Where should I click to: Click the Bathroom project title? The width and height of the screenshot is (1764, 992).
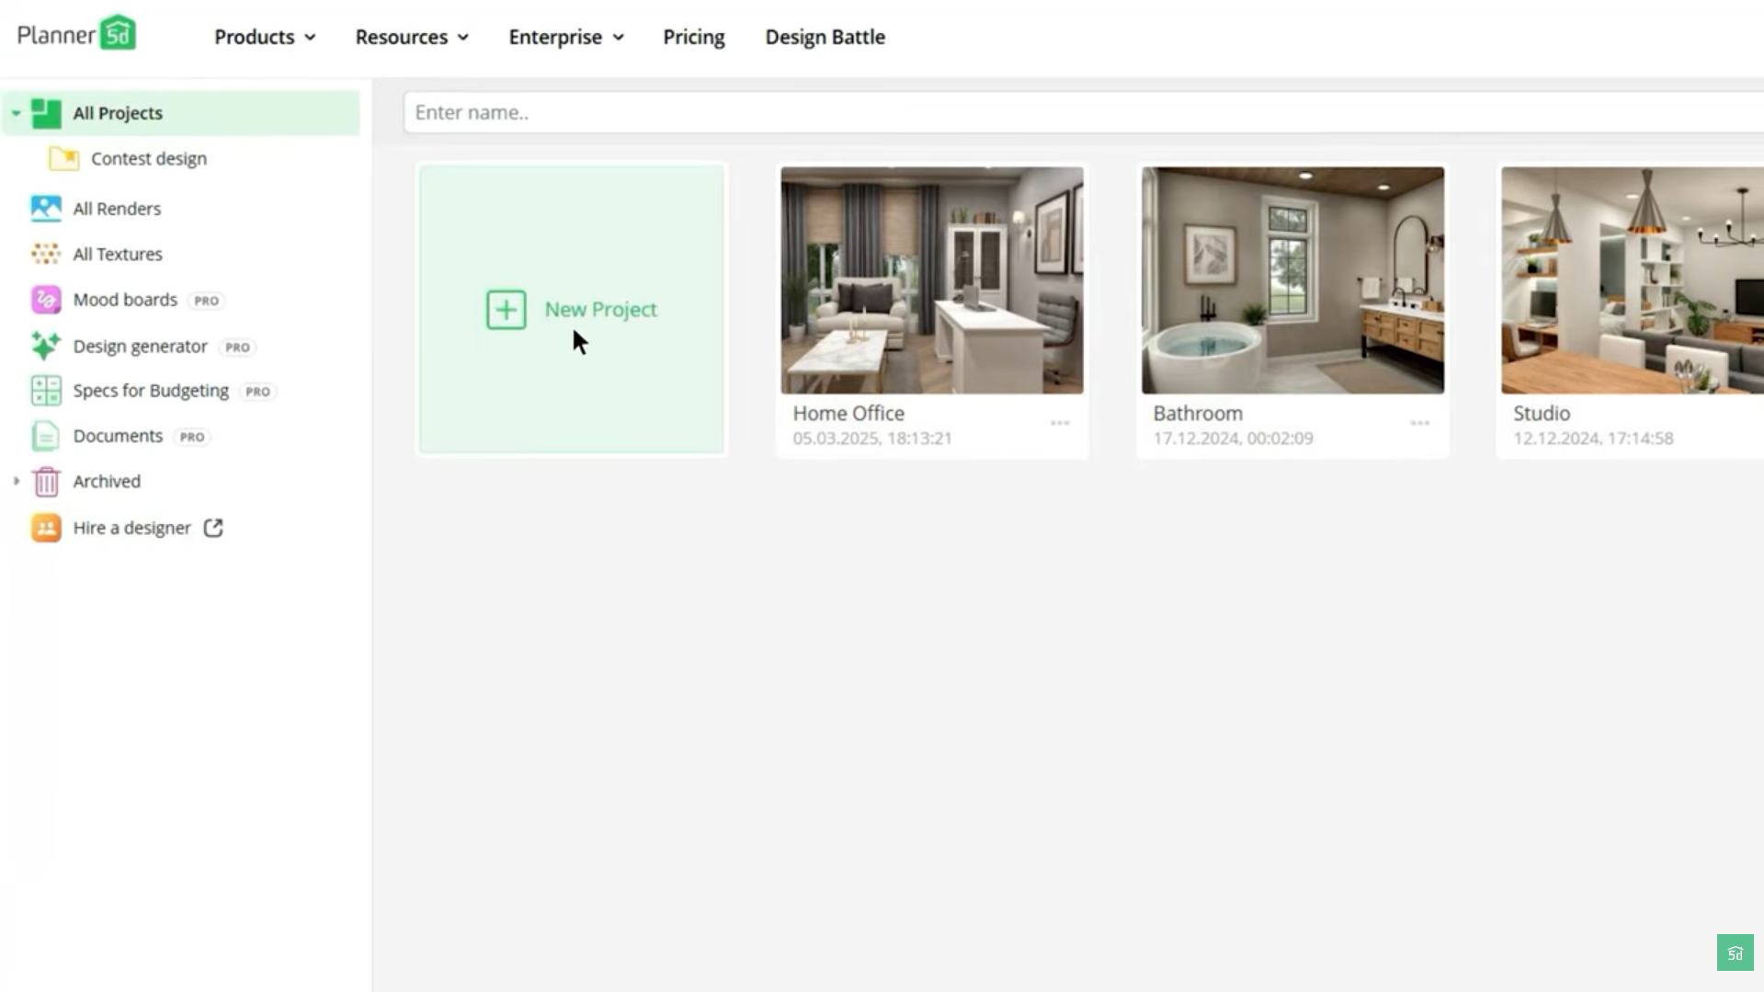[1198, 414]
